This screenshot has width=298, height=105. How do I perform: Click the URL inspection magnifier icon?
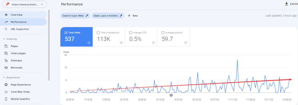pyautogui.click(x=6, y=29)
